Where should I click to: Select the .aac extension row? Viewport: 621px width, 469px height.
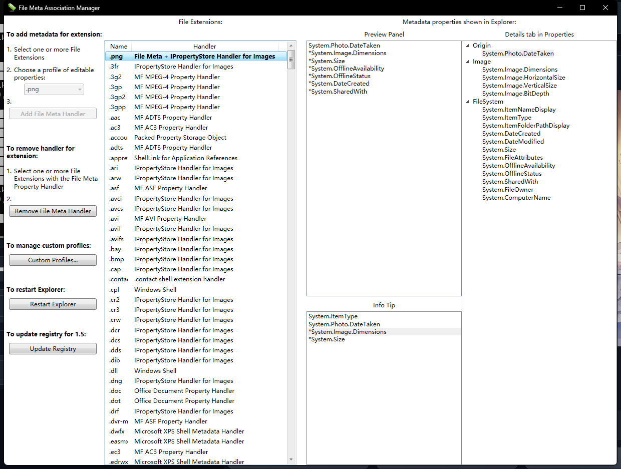tap(197, 118)
